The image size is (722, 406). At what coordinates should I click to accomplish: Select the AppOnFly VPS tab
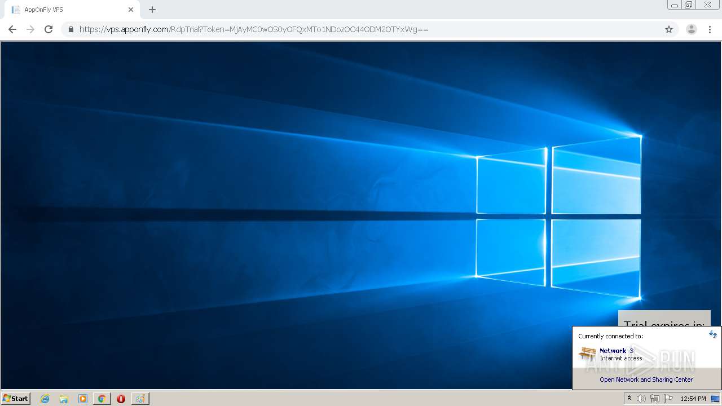pyautogui.click(x=72, y=10)
